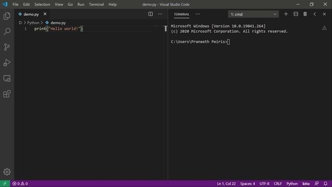This screenshot has width=332, height=187.
Task: Change indentation via Spaces: 4
Action: (247, 183)
